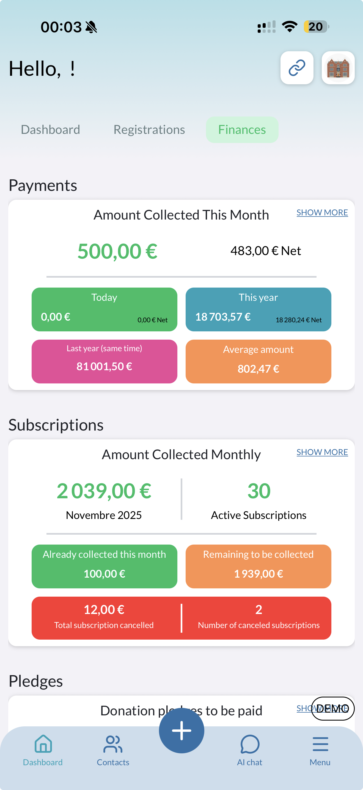
Task: Open the AI chat bubble icon
Action: (250, 744)
